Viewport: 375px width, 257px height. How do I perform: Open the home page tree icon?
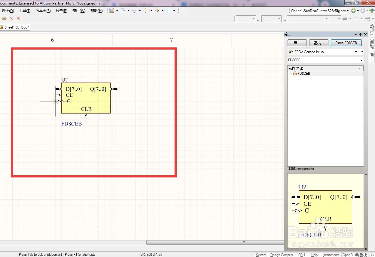point(372,11)
